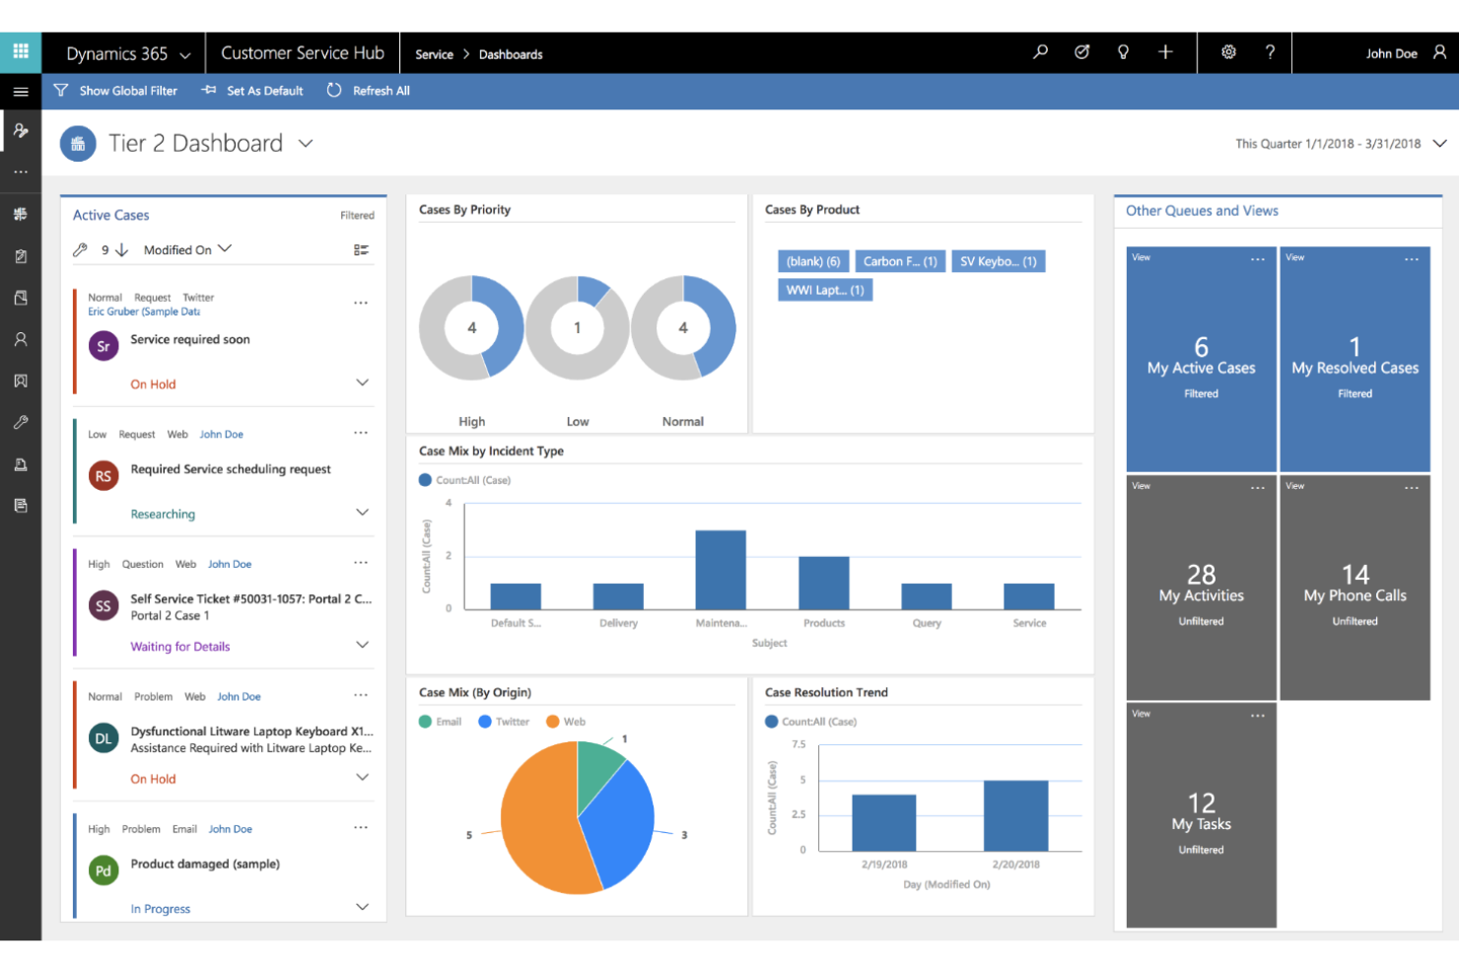Toggle Web legend in Case Mix By Origin
1459x973 pixels.
coord(566,722)
